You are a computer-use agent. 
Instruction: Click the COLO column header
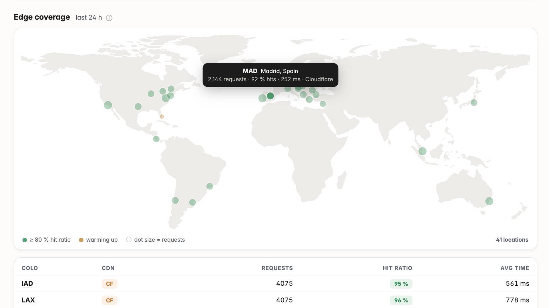tap(30, 268)
